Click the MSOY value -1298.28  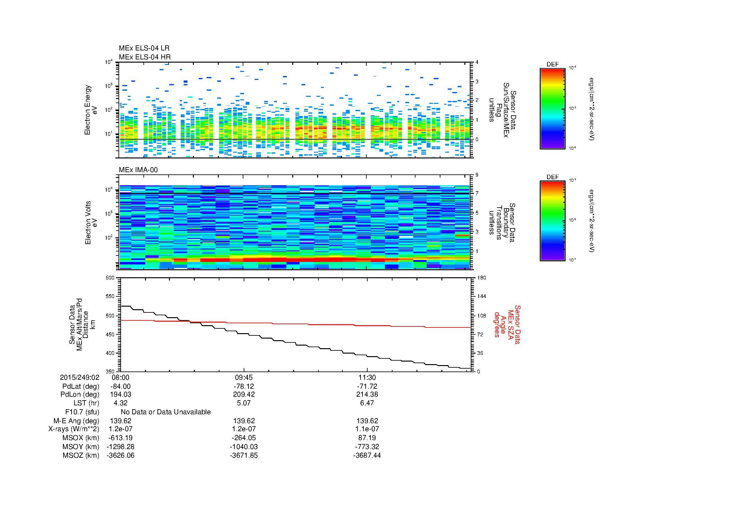point(120,447)
